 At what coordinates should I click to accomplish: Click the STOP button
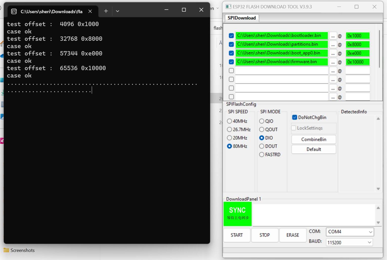(265, 235)
